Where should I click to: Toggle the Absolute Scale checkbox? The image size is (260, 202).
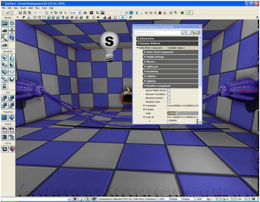169,102
